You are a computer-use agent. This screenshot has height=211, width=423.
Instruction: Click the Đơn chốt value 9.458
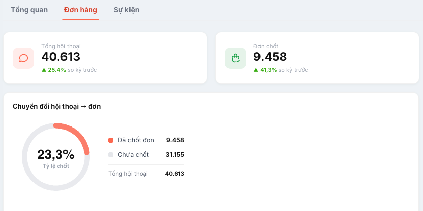tap(270, 57)
